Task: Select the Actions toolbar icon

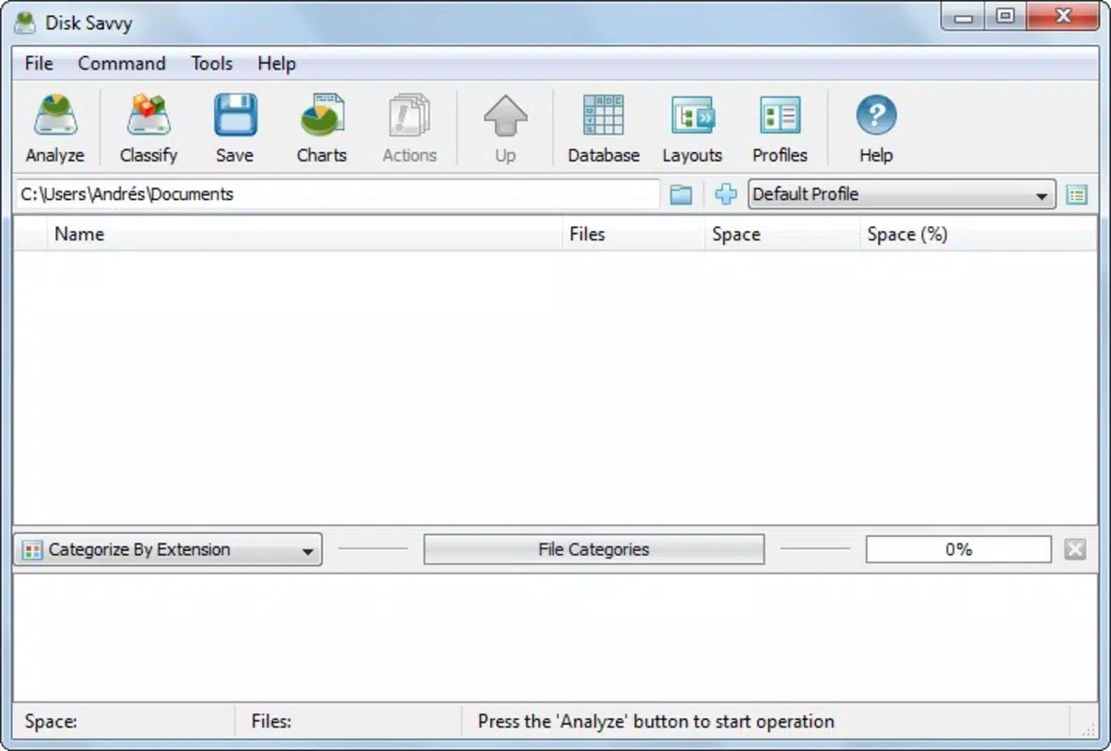Action: 409,129
